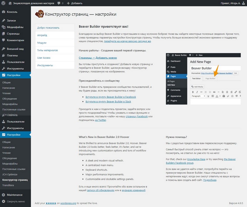The image size is (247, 207).
Task: Switch to the Апгрейд tab
Action: pos(55,35)
